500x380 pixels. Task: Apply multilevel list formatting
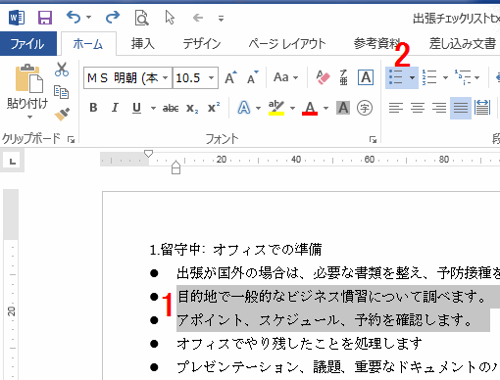(x=463, y=77)
